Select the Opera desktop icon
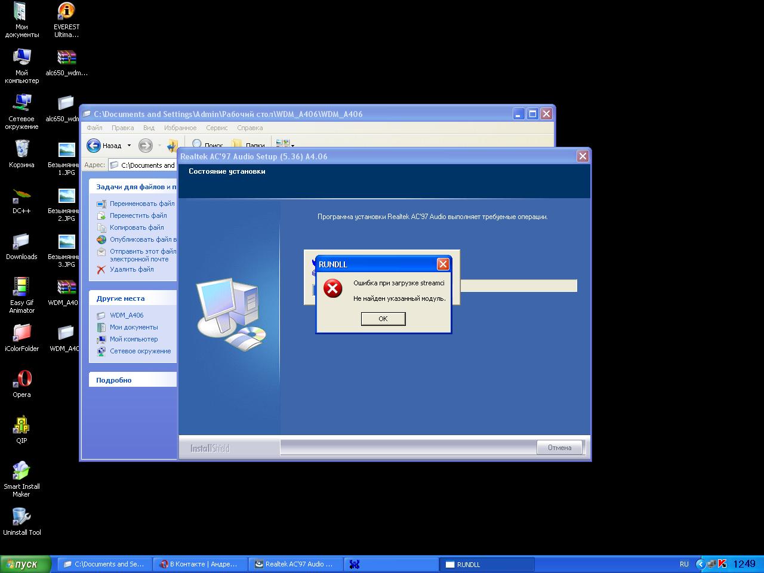 coord(21,384)
